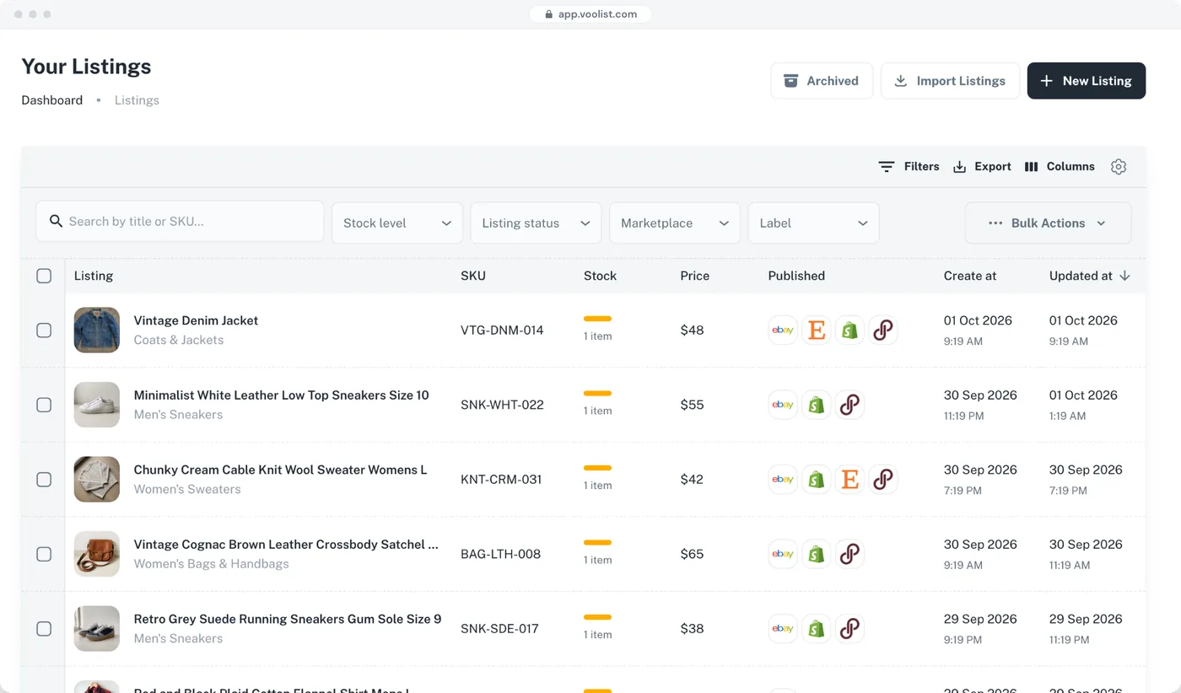Check the Vintage Cognac Brown Satchel checkbox

[44, 554]
